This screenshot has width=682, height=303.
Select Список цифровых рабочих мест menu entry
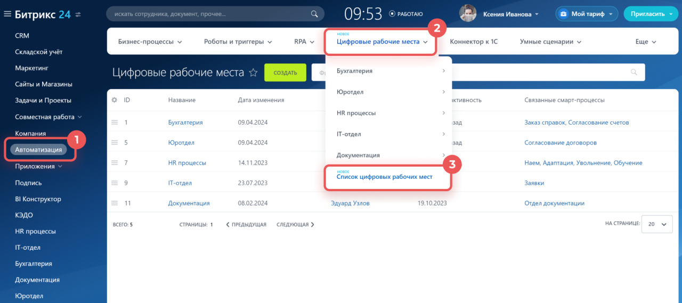(384, 177)
